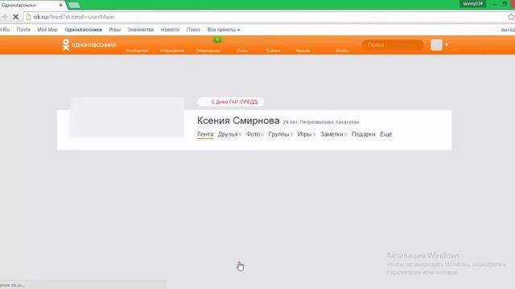Click the Поиск link in top bar
This screenshot has width=515, height=289.
pyautogui.click(x=193, y=30)
